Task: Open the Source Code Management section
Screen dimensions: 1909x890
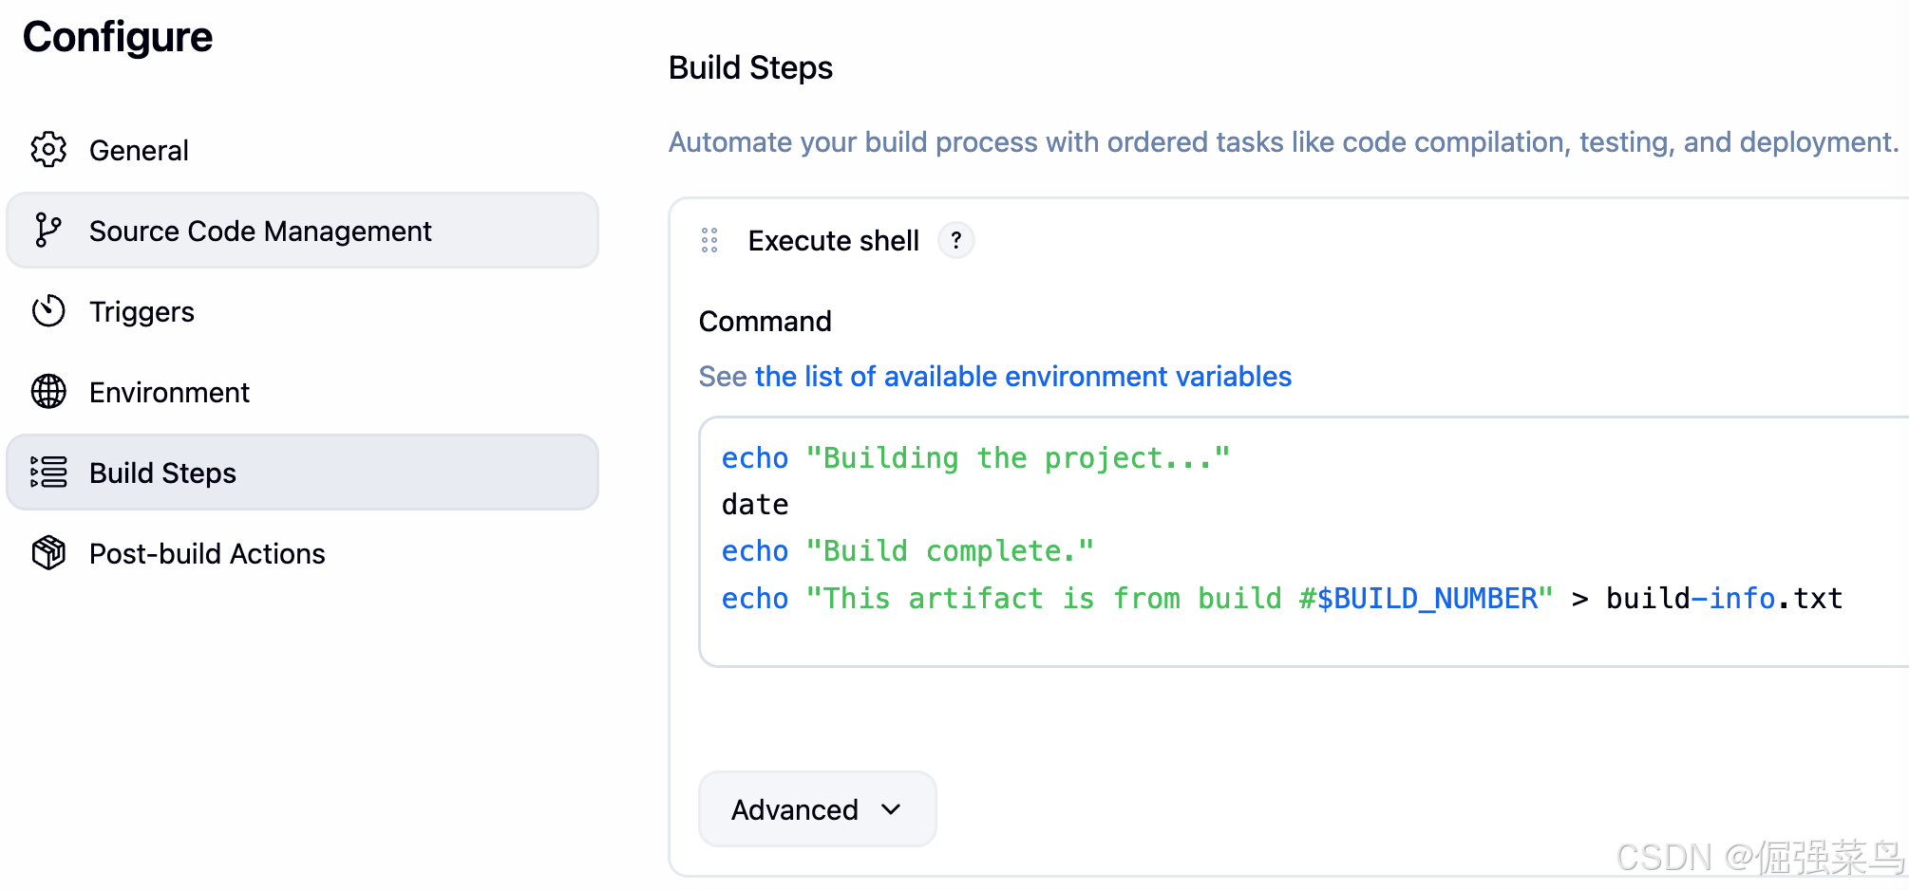Action: click(x=260, y=231)
